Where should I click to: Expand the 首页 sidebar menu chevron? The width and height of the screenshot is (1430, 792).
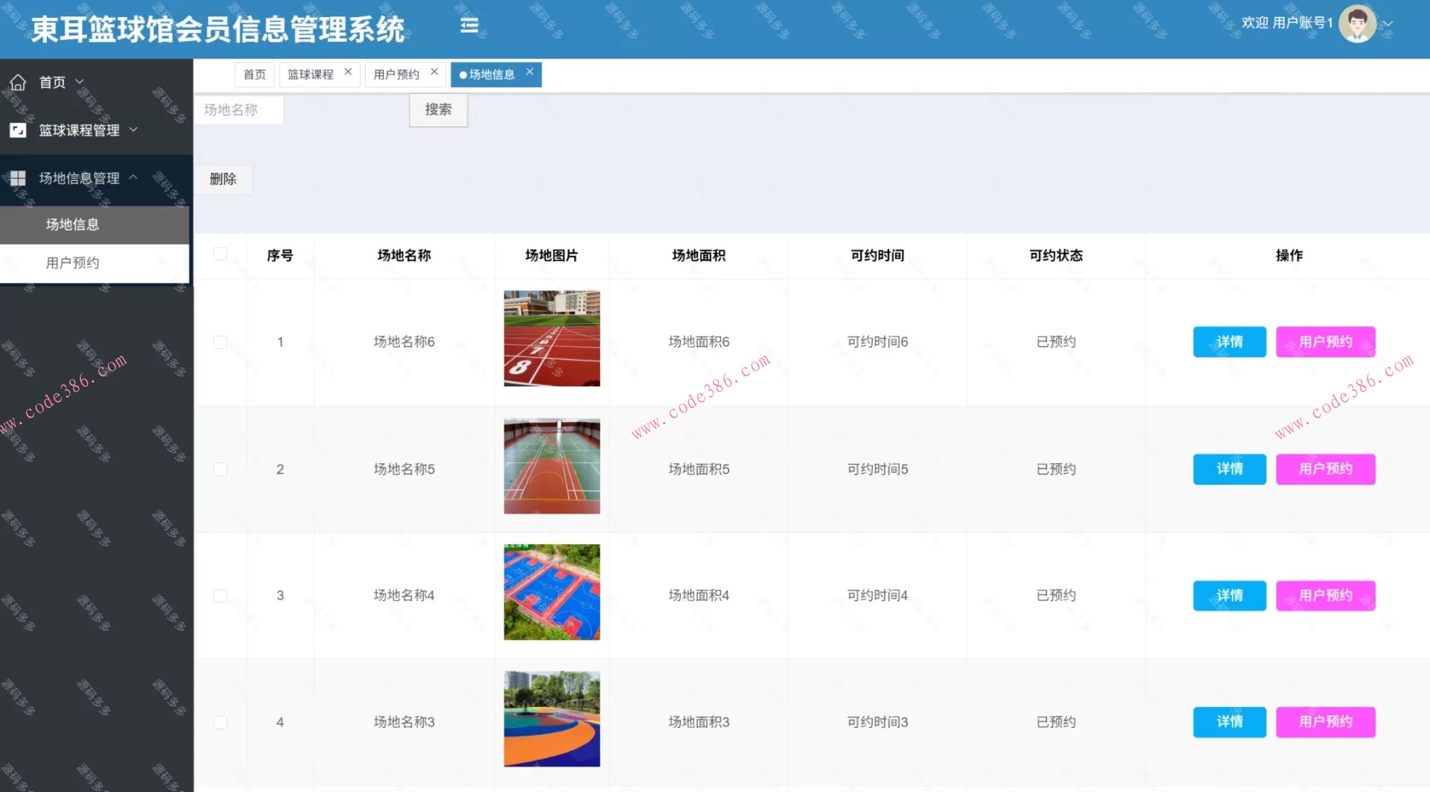[x=79, y=82]
